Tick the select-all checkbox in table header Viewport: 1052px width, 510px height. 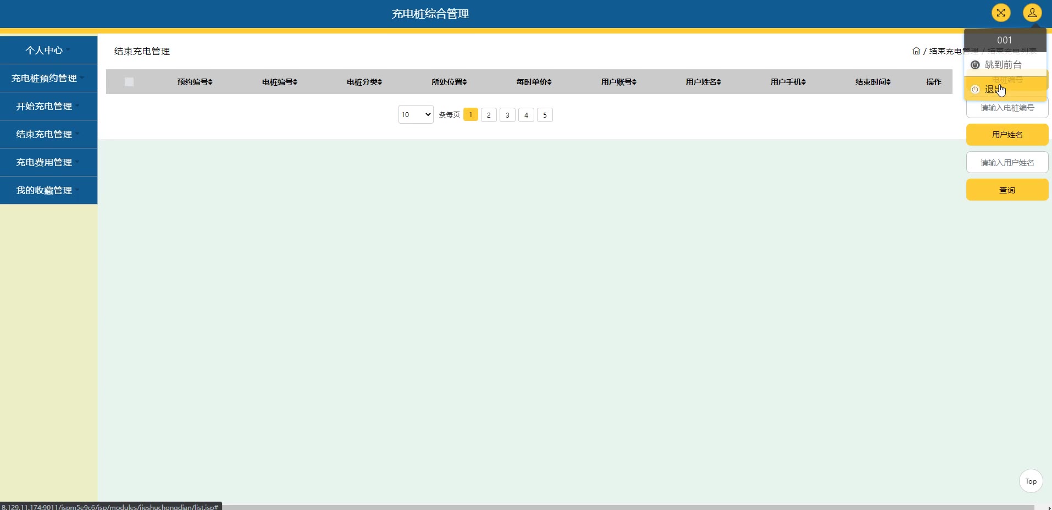(129, 82)
